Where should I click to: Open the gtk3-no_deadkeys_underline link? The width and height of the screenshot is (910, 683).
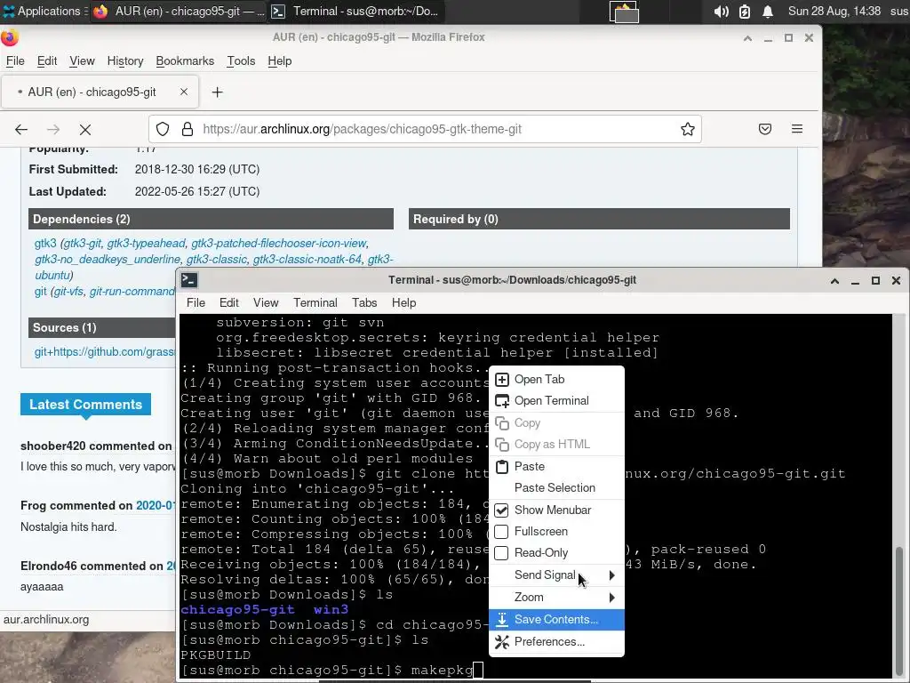tap(108, 259)
